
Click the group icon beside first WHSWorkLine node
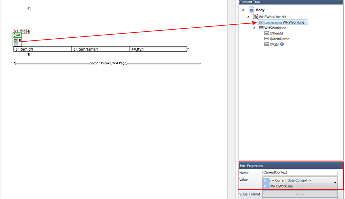tap(255, 17)
